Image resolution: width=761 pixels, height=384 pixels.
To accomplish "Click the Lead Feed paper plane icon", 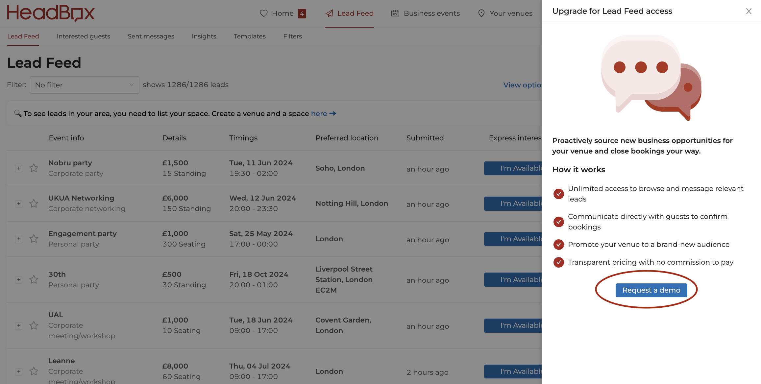I will 329,13.
